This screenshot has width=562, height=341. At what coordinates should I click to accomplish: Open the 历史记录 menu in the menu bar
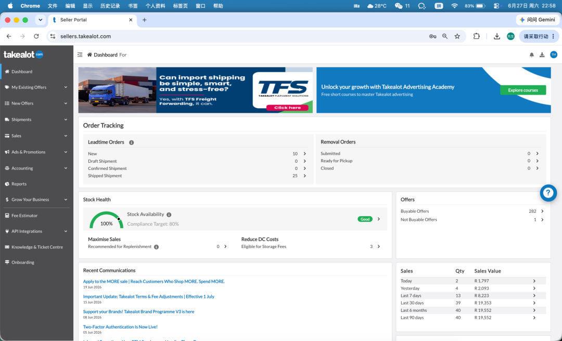pos(110,6)
